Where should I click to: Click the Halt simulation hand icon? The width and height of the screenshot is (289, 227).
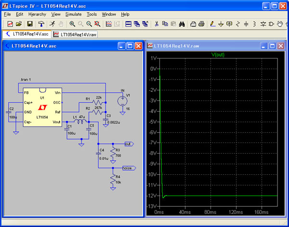pos(61,24)
